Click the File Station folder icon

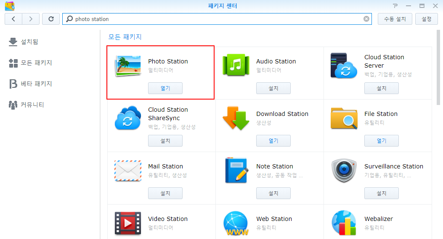[x=344, y=118]
